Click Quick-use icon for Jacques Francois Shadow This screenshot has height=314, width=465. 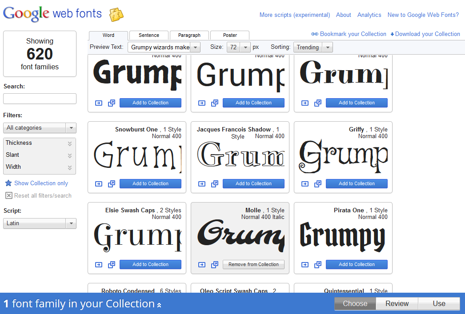point(202,183)
